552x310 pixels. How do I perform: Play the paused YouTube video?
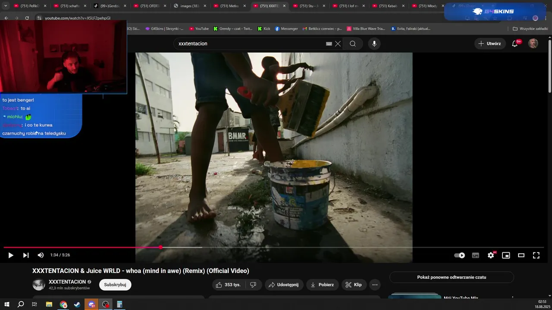coord(11,255)
